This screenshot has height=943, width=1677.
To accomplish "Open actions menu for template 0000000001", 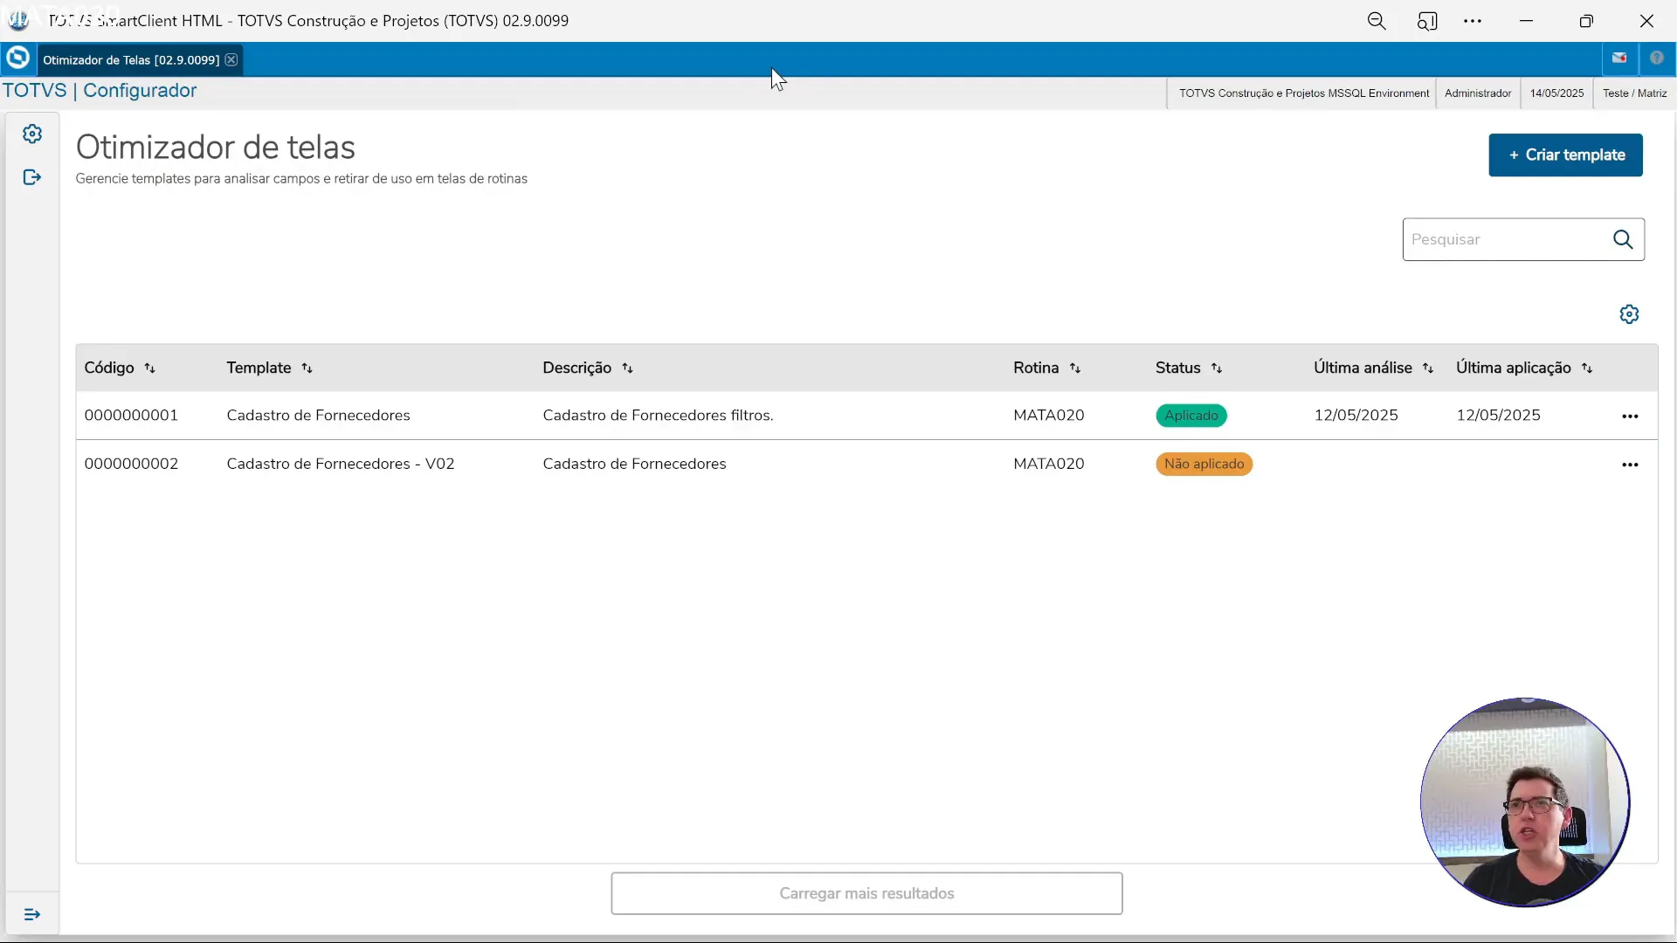I will tap(1630, 416).
